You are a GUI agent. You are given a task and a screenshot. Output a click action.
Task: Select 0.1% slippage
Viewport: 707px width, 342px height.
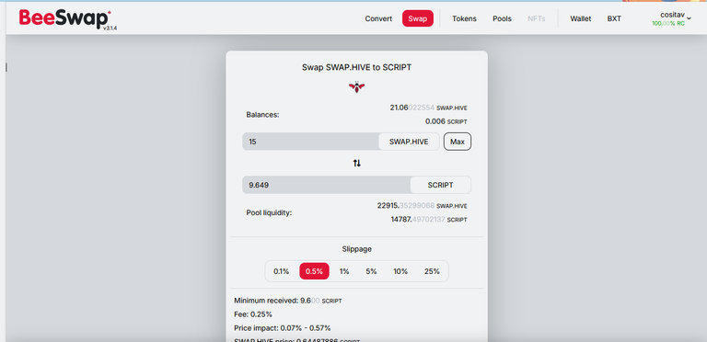click(x=282, y=271)
